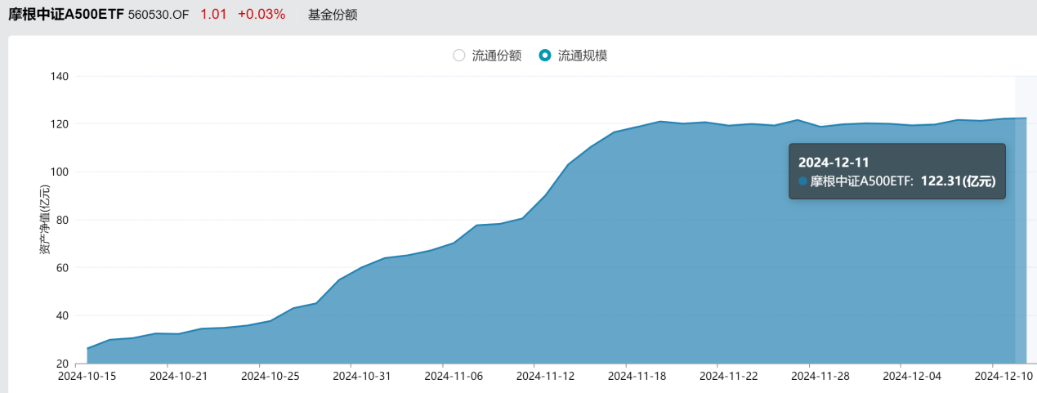This screenshot has width=1037, height=393.
Task: Click the 2024-11-18 x-axis date label
Action: [x=624, y=376]
